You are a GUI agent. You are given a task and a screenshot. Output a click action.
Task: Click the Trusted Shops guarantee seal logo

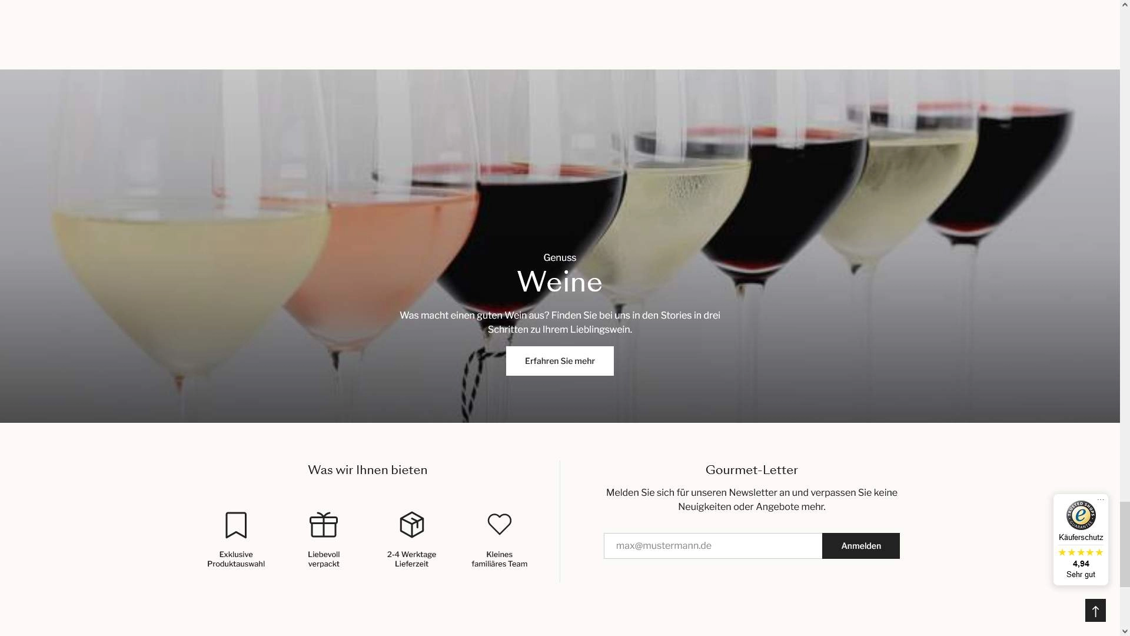coord(1081,515)
